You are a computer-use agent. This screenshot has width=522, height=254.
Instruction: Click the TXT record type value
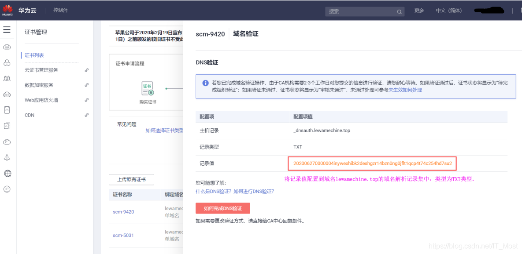298,146
